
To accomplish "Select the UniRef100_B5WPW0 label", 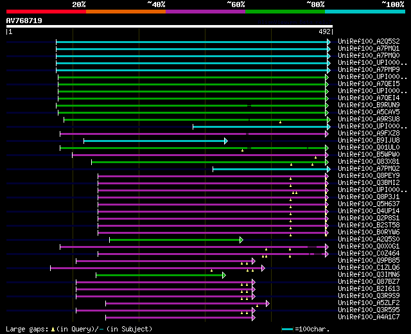I will click(369, 155).
